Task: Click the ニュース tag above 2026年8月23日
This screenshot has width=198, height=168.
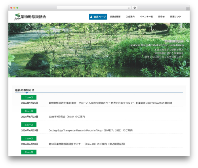Action: 29,111
